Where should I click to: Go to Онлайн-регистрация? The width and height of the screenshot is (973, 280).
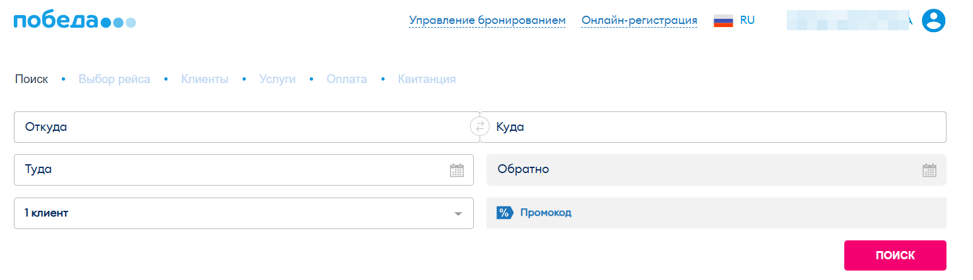(x=639, y=21)
